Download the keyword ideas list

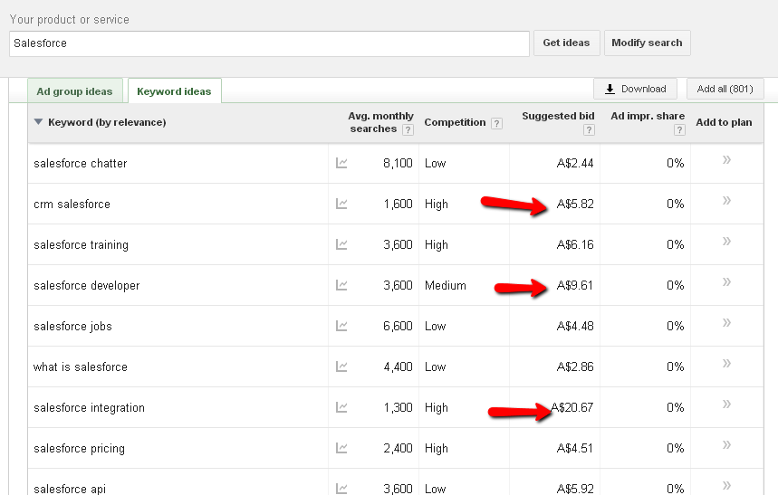click(x=635, y=89)
